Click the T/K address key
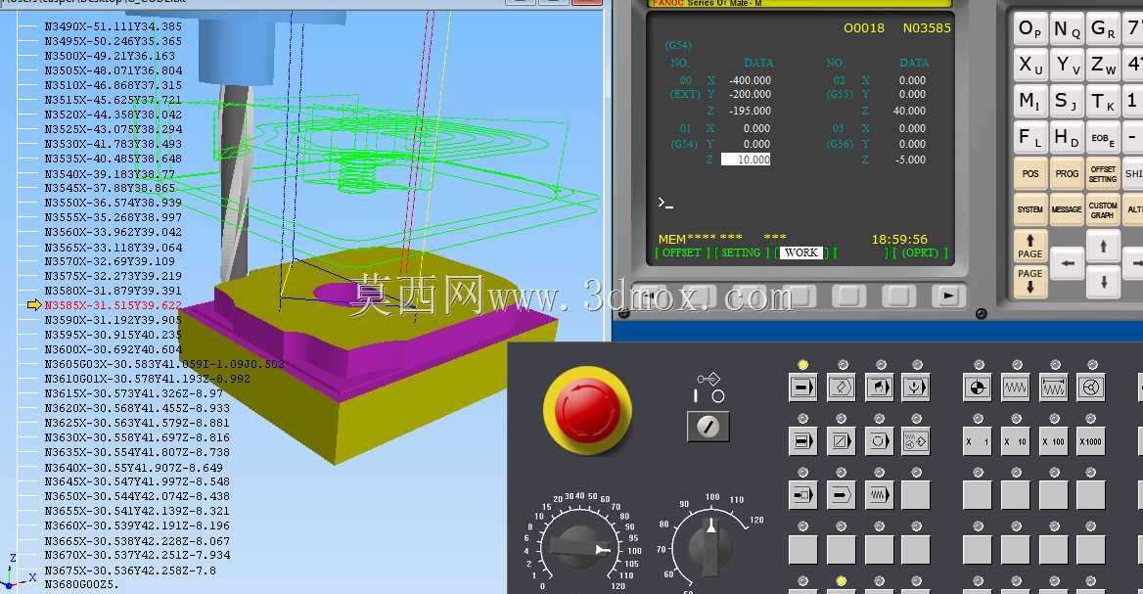The width and height of the screenshot is (1143, 594). pos(1103,101)
